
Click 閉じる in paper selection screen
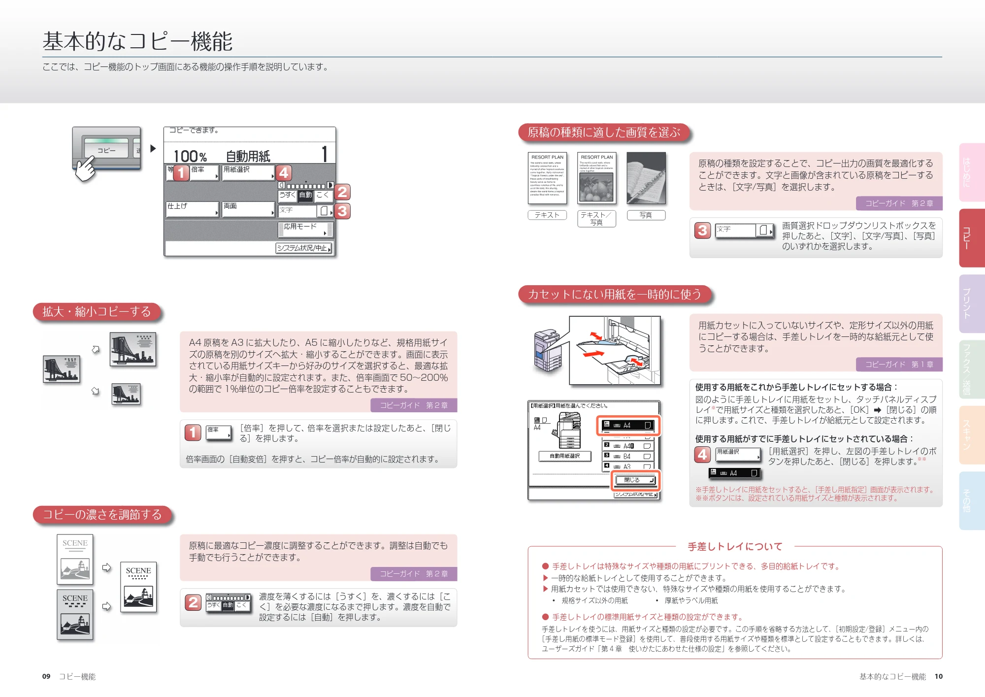point(635,480)
